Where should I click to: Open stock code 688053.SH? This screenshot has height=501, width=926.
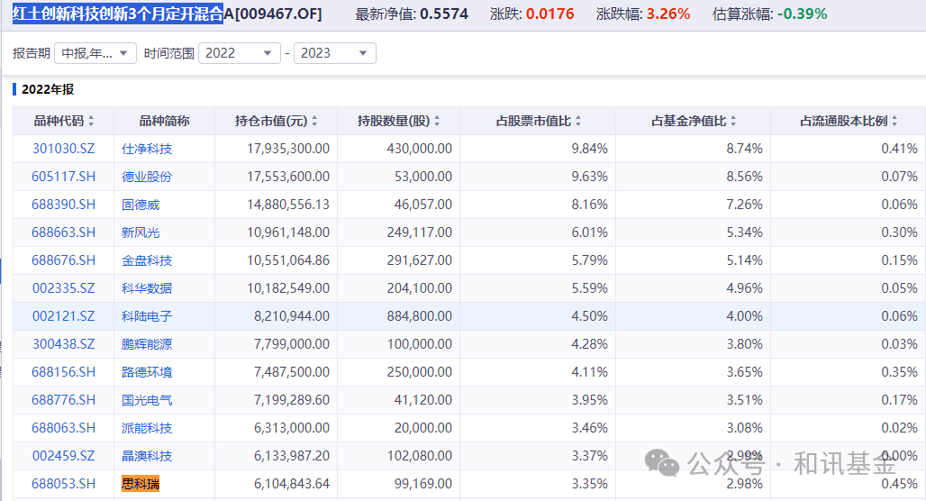tap(63, 484)
